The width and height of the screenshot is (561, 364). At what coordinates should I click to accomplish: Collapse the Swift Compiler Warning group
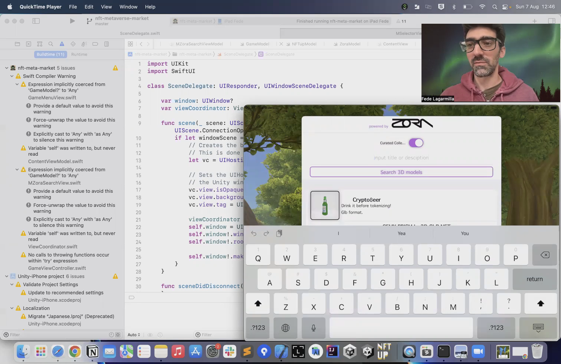click(x=12, y=76)
